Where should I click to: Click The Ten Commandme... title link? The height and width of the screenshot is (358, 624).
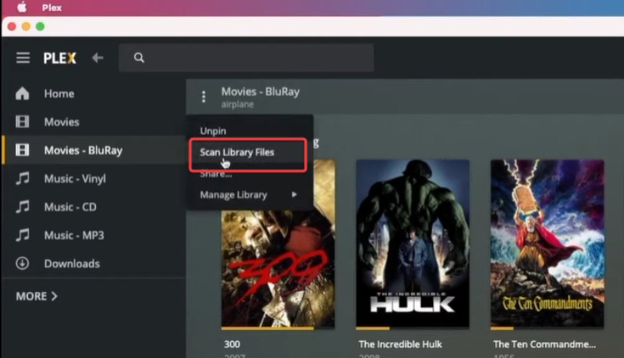click(544, 344)
